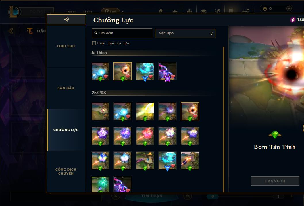Click the left chevron beside ĐẤU header

[x=11, y=31]
